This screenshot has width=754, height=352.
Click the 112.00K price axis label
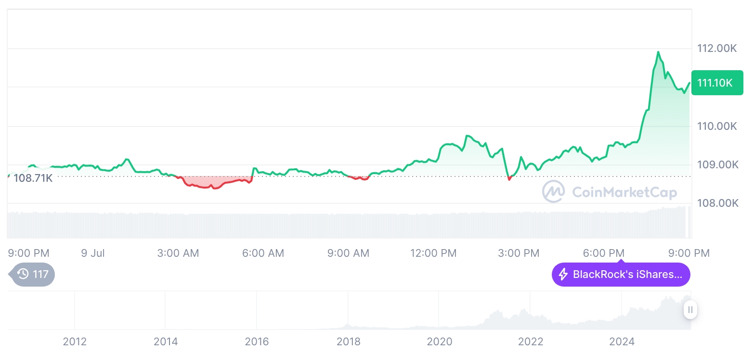coord(717,49)
